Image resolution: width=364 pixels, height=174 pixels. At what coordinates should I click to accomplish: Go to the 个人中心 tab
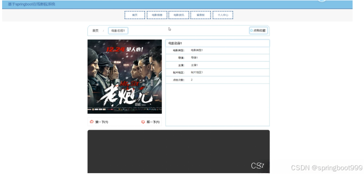tap(223, 15)
